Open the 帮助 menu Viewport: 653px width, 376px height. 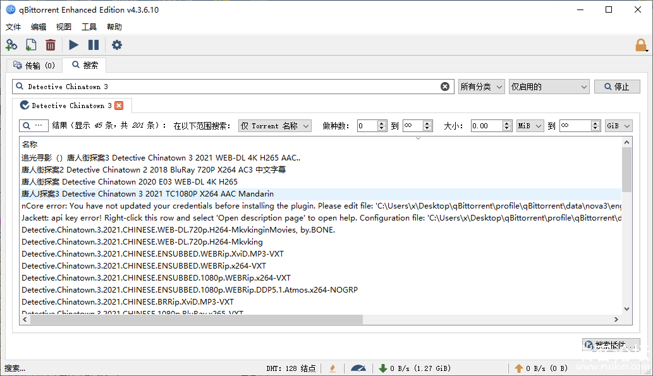114,27
